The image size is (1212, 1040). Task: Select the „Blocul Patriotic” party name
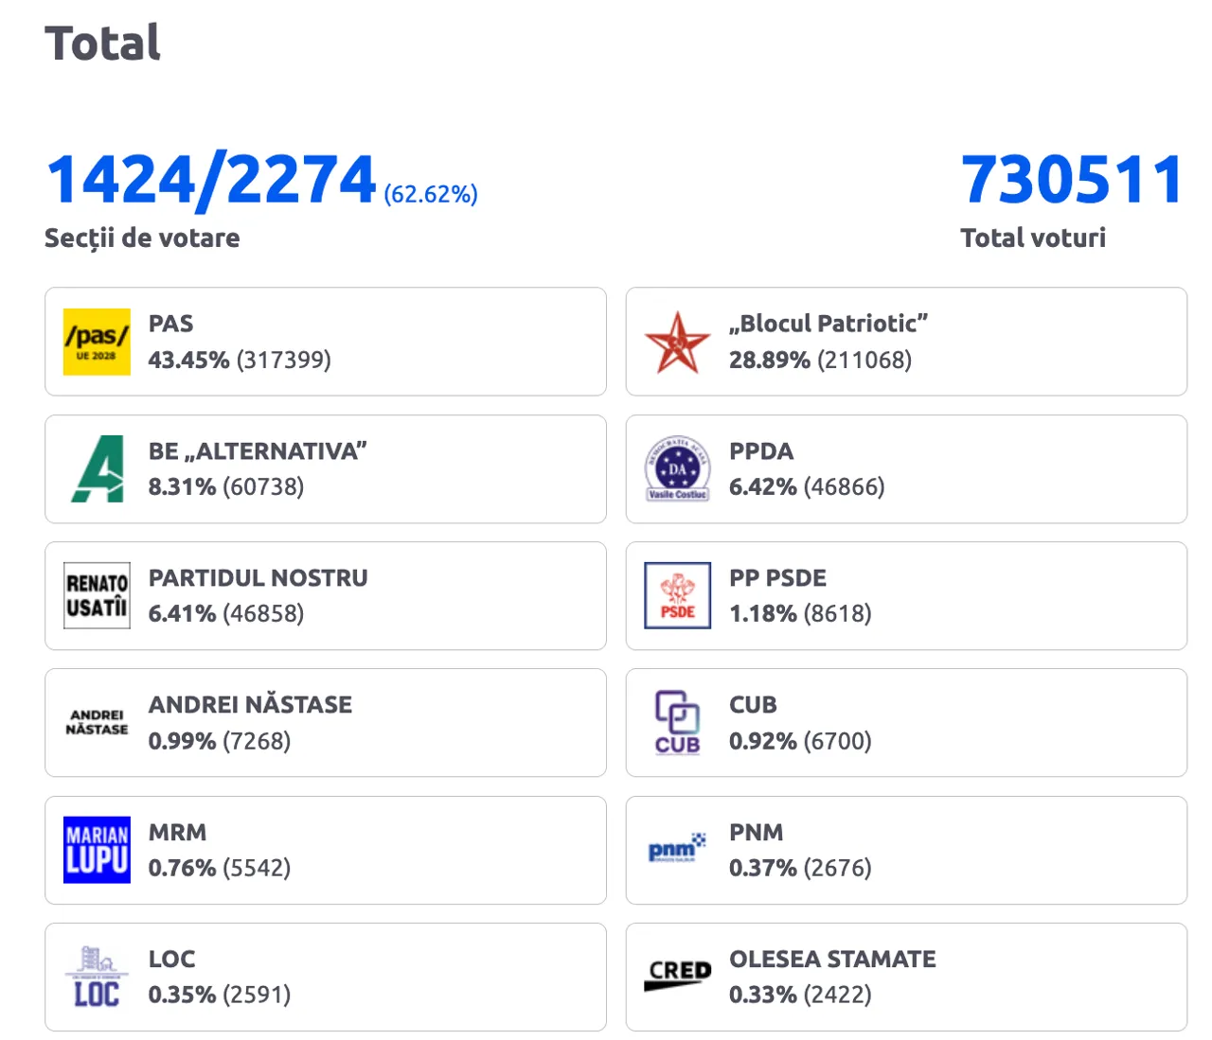828,324
